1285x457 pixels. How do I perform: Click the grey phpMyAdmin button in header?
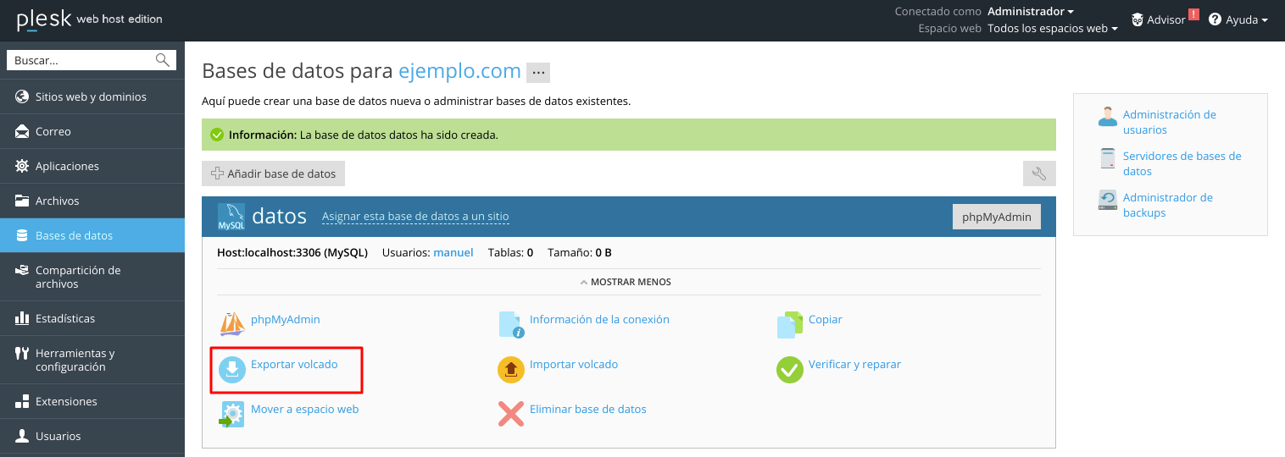[997, 217]
